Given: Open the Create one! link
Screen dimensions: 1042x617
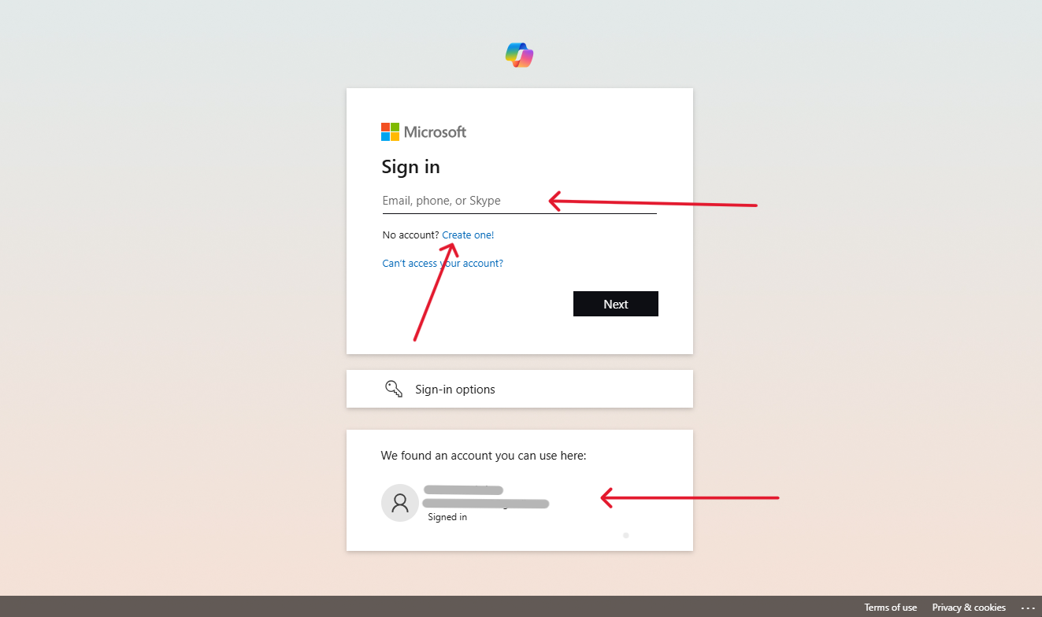Looking at the screenshot, I should coord(468,235).
